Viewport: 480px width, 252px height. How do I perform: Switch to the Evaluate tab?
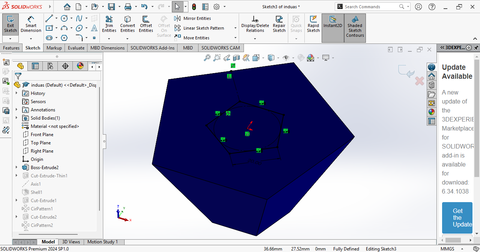(76, 48)
